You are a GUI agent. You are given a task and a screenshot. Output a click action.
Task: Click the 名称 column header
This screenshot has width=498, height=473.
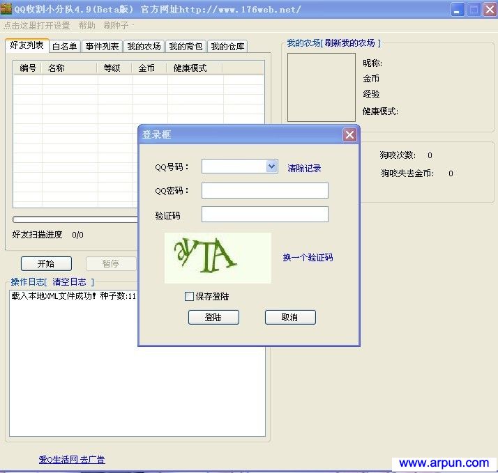[70, 68]
